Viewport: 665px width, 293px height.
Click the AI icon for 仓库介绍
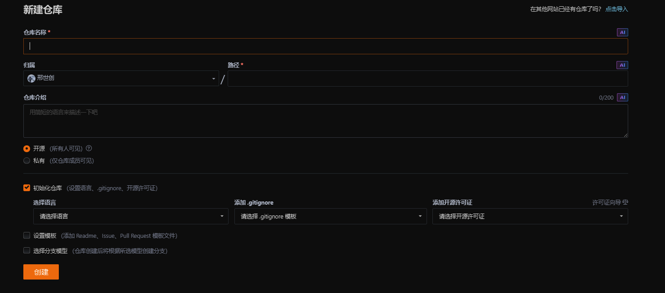pos(622,97)
